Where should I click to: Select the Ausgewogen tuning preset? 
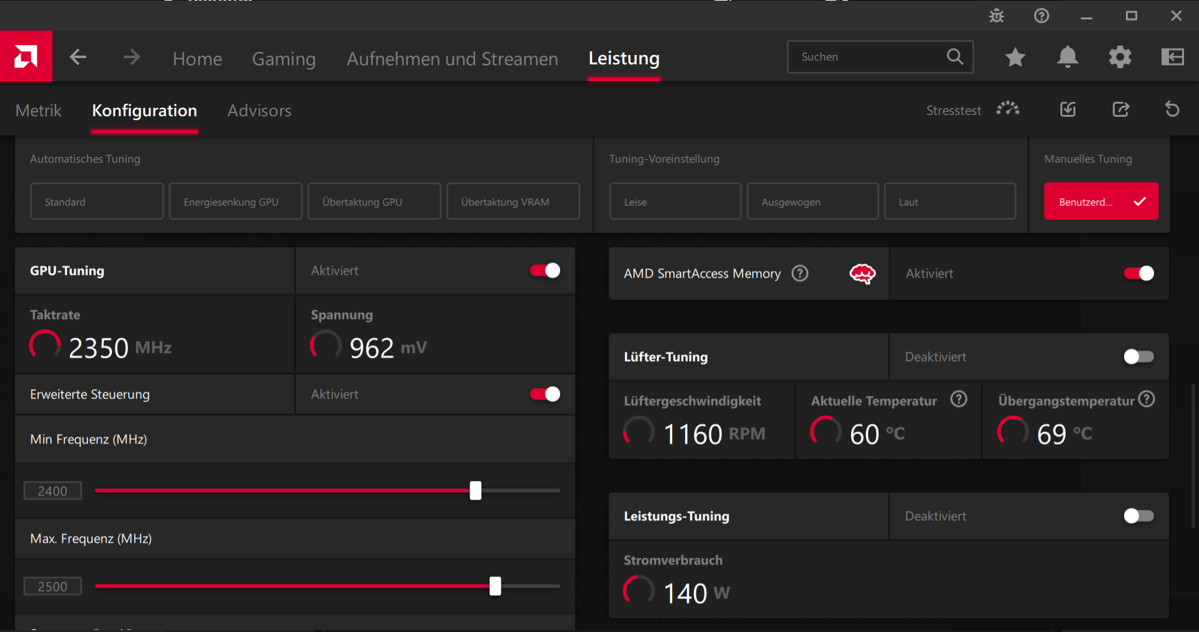(812, 201)
